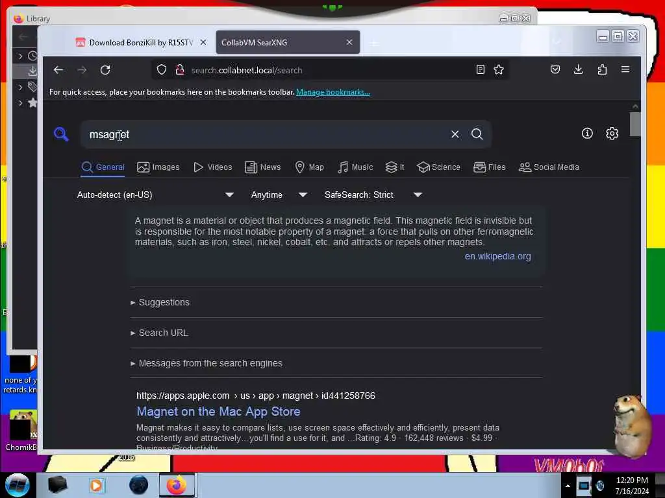Open the Firefox hamburger menu
665x498 pixels.
click(x=625, y=69)
